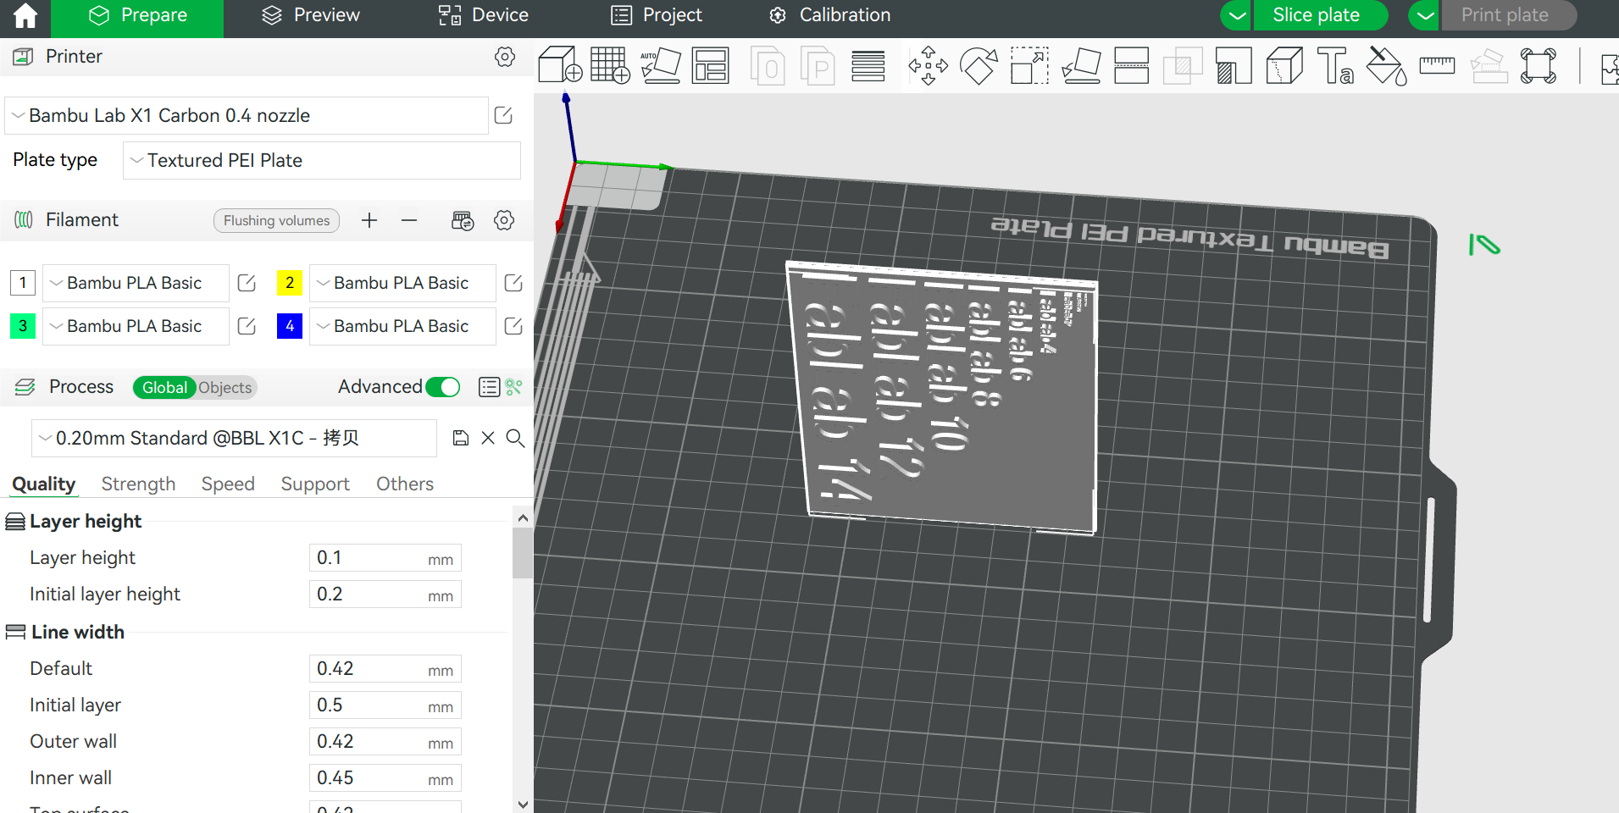Switch to Preview tab
Screen dimensions: 1619x813
click(311, 15)
